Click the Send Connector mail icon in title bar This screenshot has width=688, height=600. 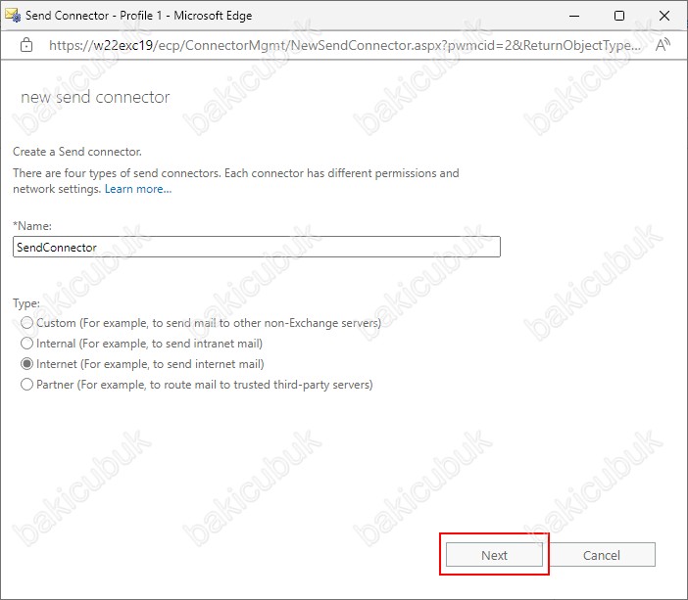point(13,16)
